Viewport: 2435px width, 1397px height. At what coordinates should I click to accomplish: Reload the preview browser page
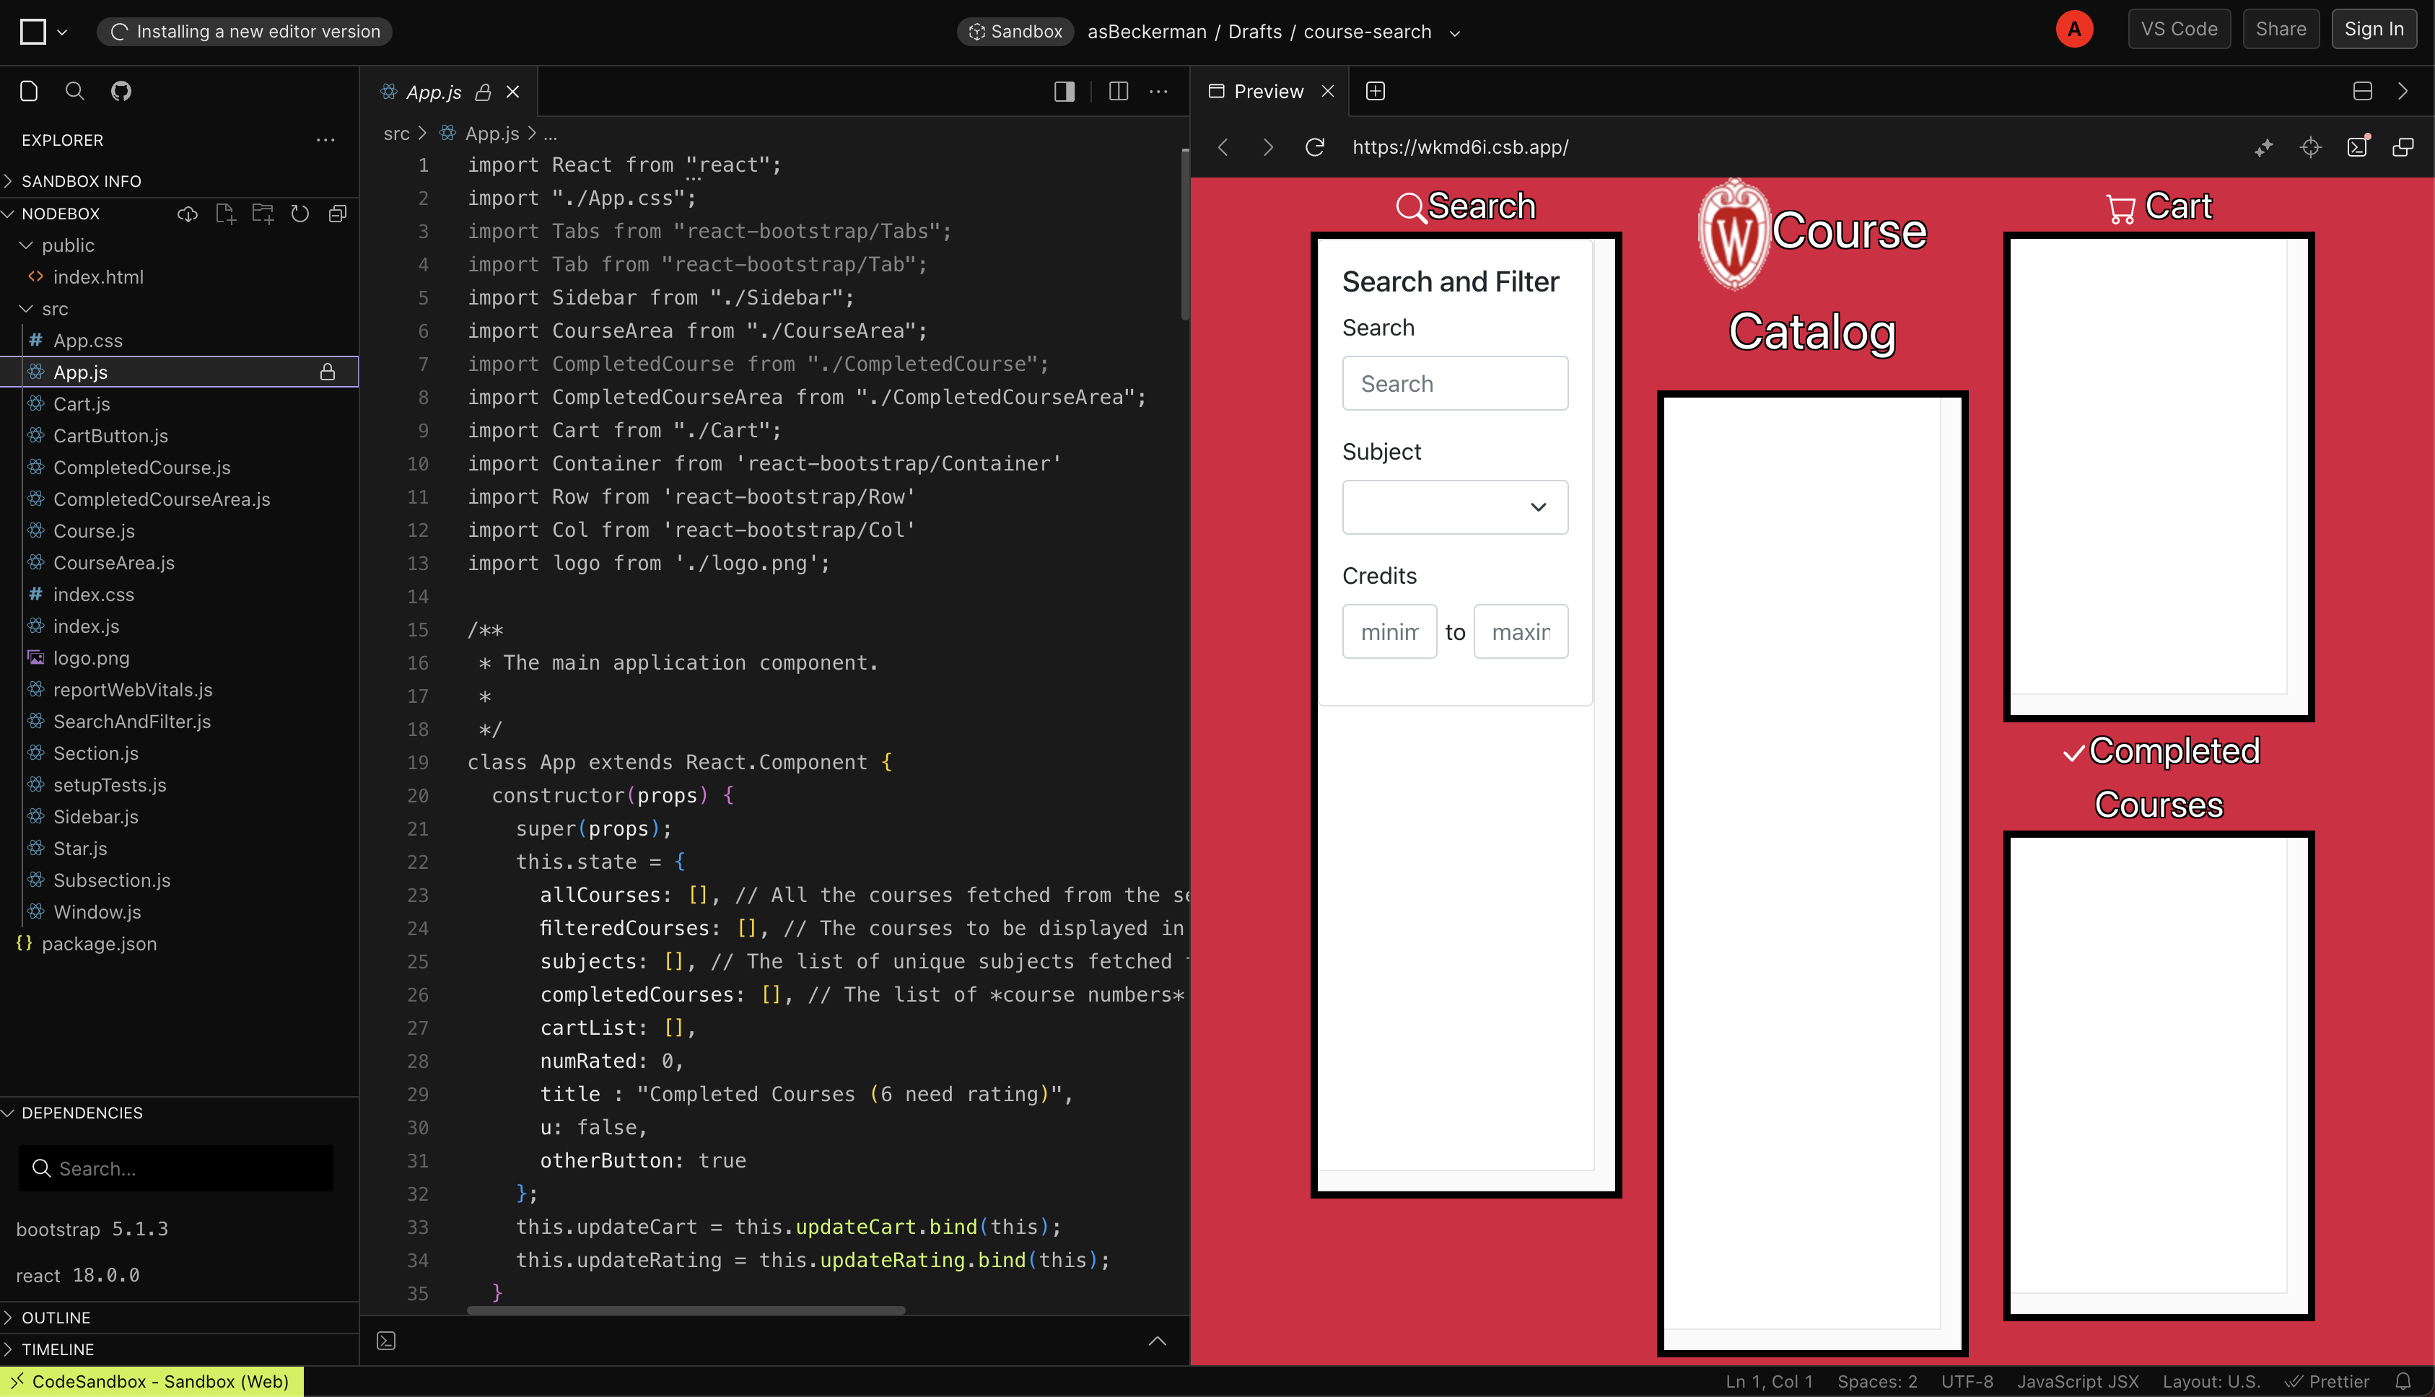click(1314, 146)
